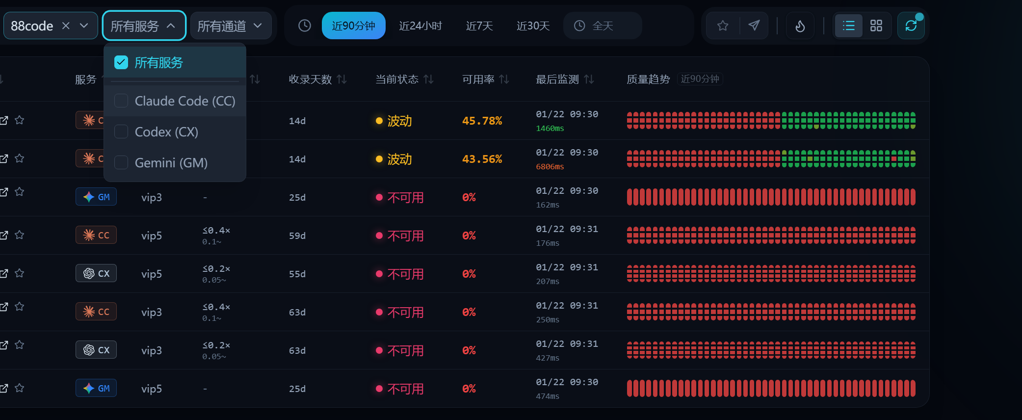
Task: Click the ≤0.2× price in vip5 CX row
Action: click(216, 269)
